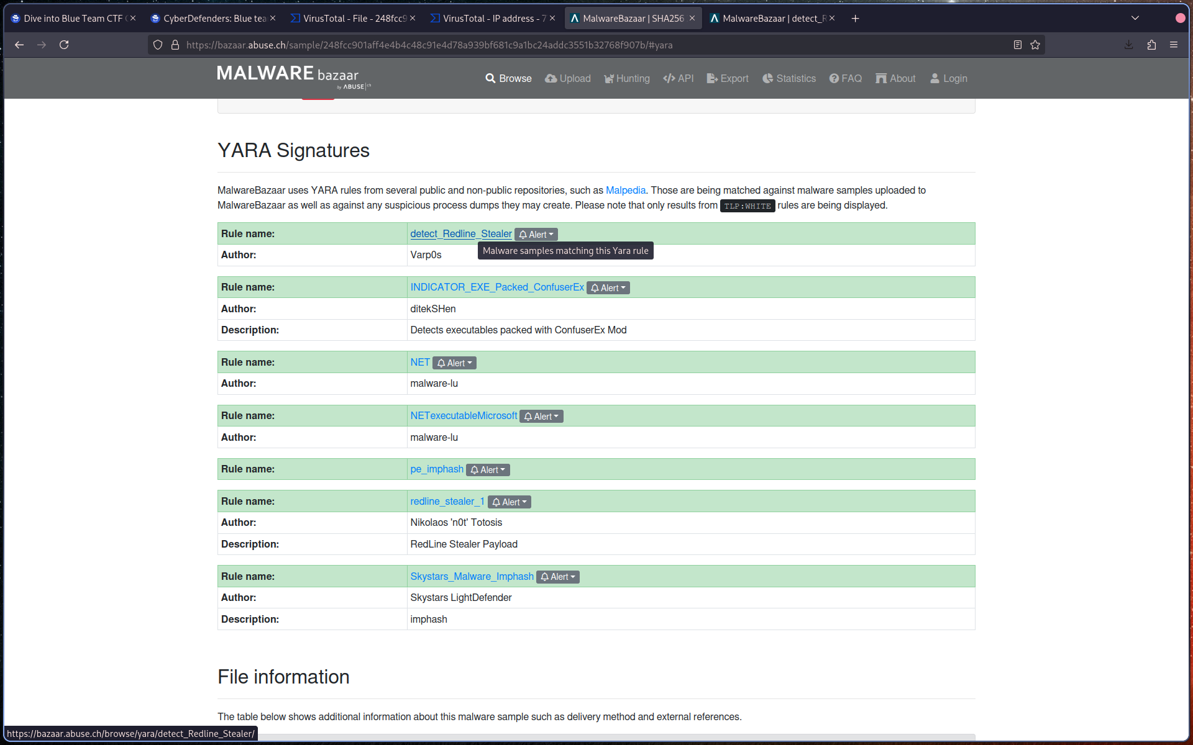Open the INDICATOR_EXE_Packed_ConfuserEx rule link
This screenshot has width=1193, height=745.
(x=497, y=287)
